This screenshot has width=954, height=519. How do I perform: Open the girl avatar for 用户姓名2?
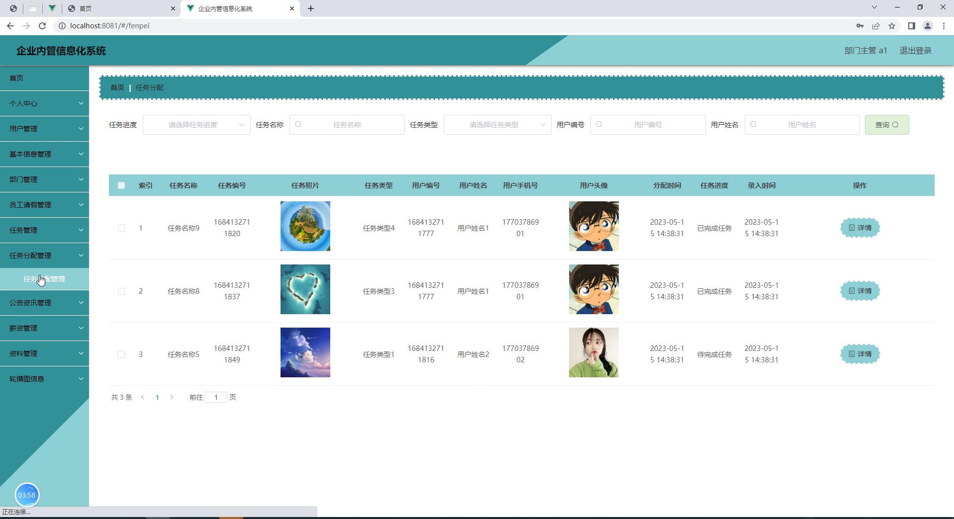point(594,352)
